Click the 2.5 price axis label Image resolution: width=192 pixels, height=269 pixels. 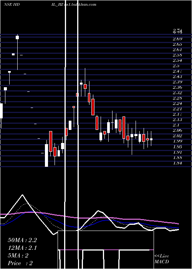click(x=176, y=66)
